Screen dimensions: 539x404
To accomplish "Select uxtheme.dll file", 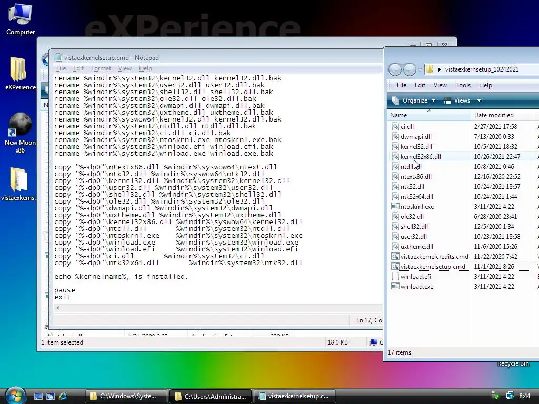I will [x=417, y=246].
